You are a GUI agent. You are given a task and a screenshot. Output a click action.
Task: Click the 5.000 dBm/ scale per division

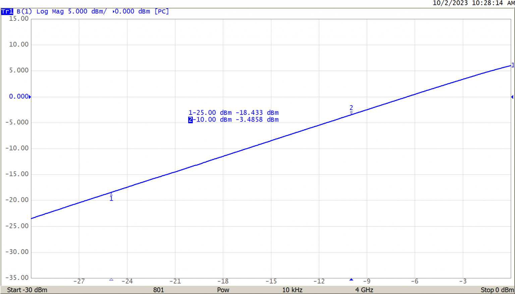click(87, 12)
